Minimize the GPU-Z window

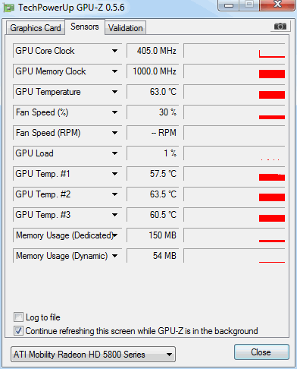pyautogui.click(x=229, y=5)
